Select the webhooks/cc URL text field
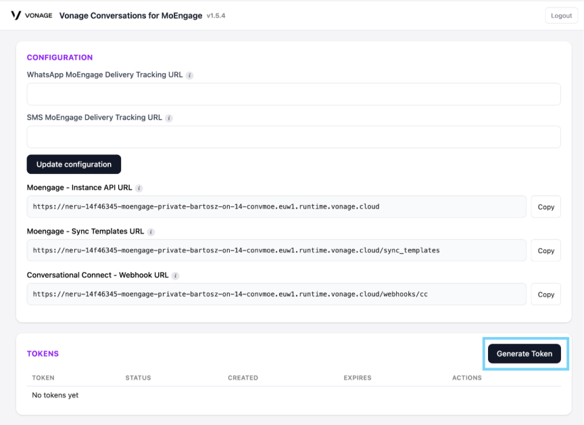Image resolution: width=584 pixels, height=425 pixels. [x=276, y=294]
